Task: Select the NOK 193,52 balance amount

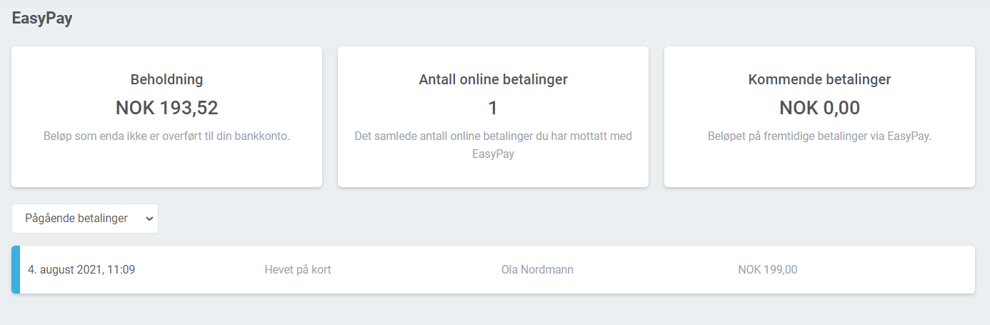Action: point(166,108)
